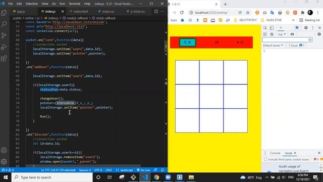Screen dimensions: 323x182
Task: Clear the DevTools console
Action: [272, 34]
